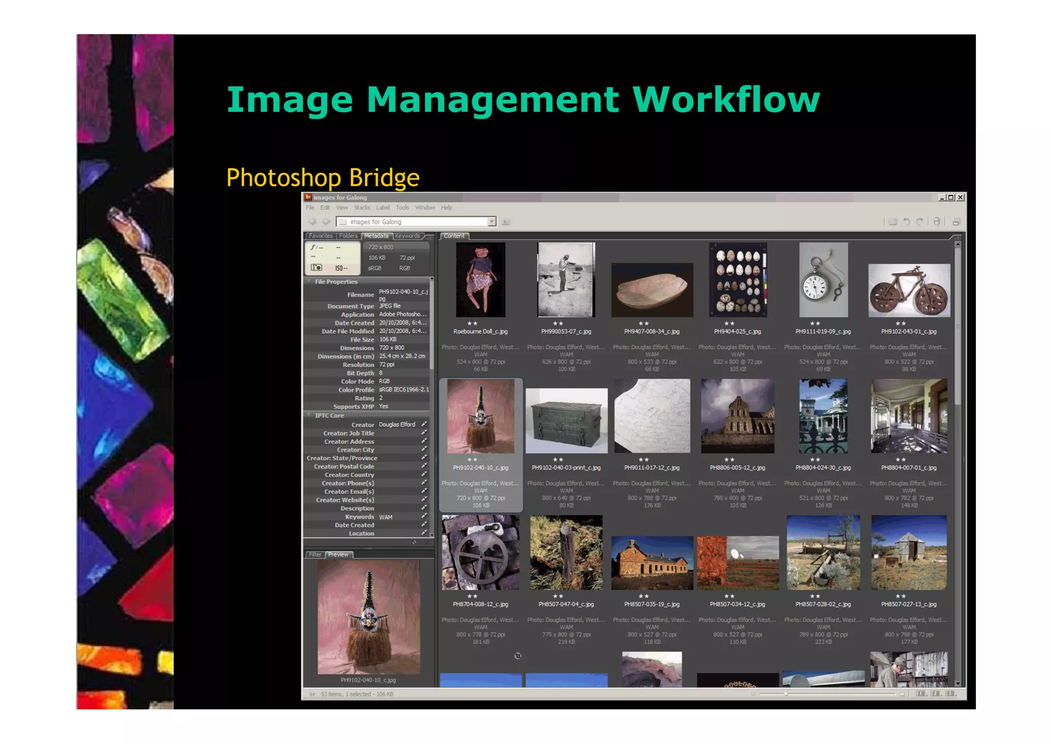The height and width of the screenshot is (744, 1052).
Task: Click smaller thumbnail size icon
Action: [x=753, y=694]
